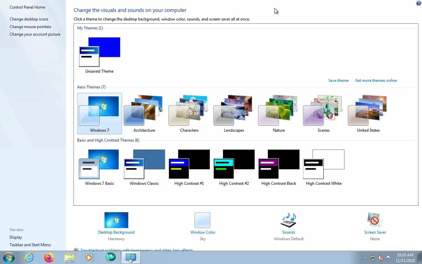
Task: Click the Desktop Background link text
Action: pyautogui.click(x=116, y=232)
